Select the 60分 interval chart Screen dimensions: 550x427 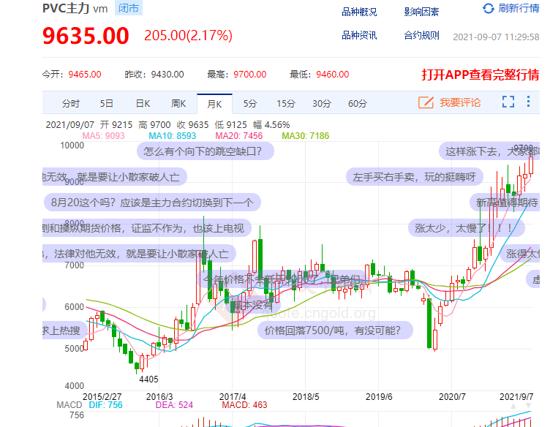point(358,104)
